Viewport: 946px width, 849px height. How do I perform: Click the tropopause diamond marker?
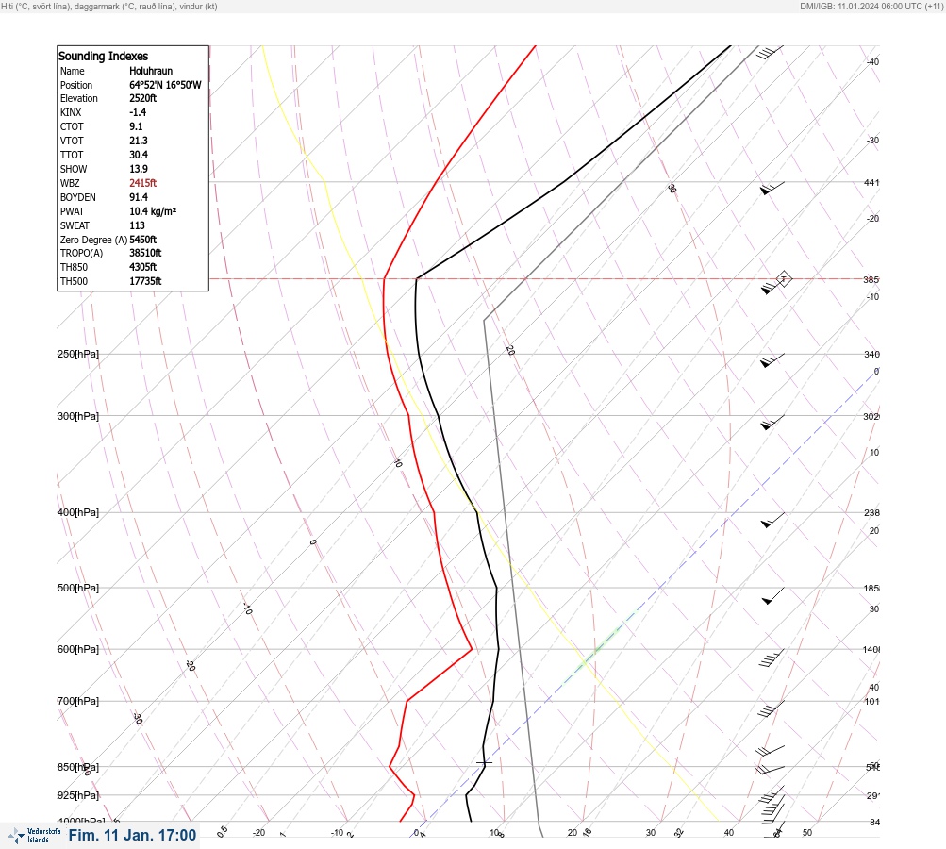click(783, 279)
